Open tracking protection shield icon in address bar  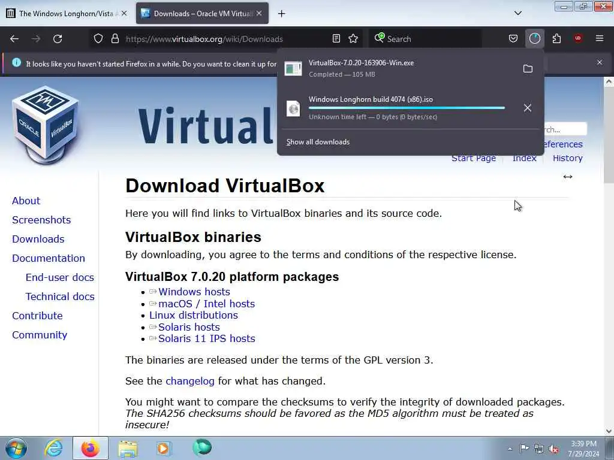point(98,39)
